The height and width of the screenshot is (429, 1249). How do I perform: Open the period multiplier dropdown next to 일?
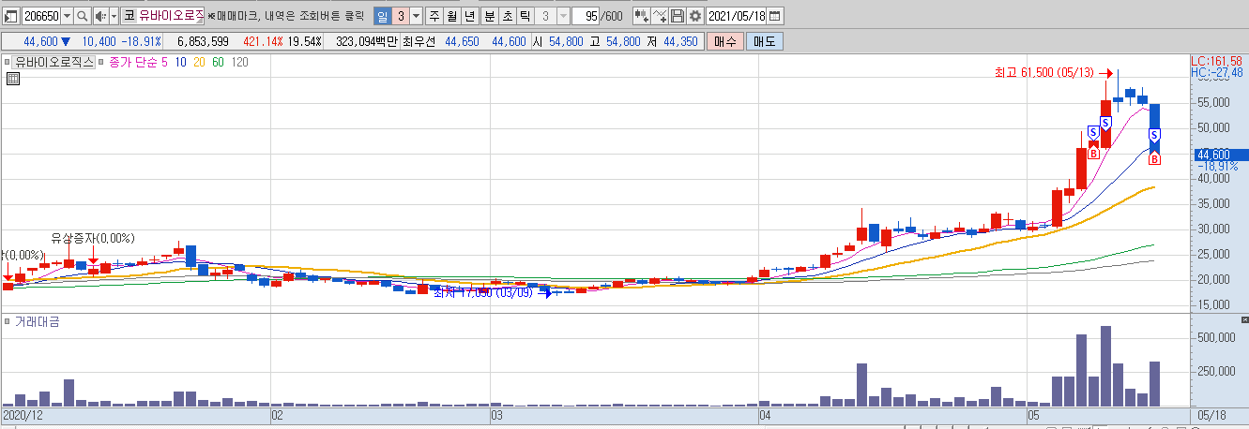point(416,16)
